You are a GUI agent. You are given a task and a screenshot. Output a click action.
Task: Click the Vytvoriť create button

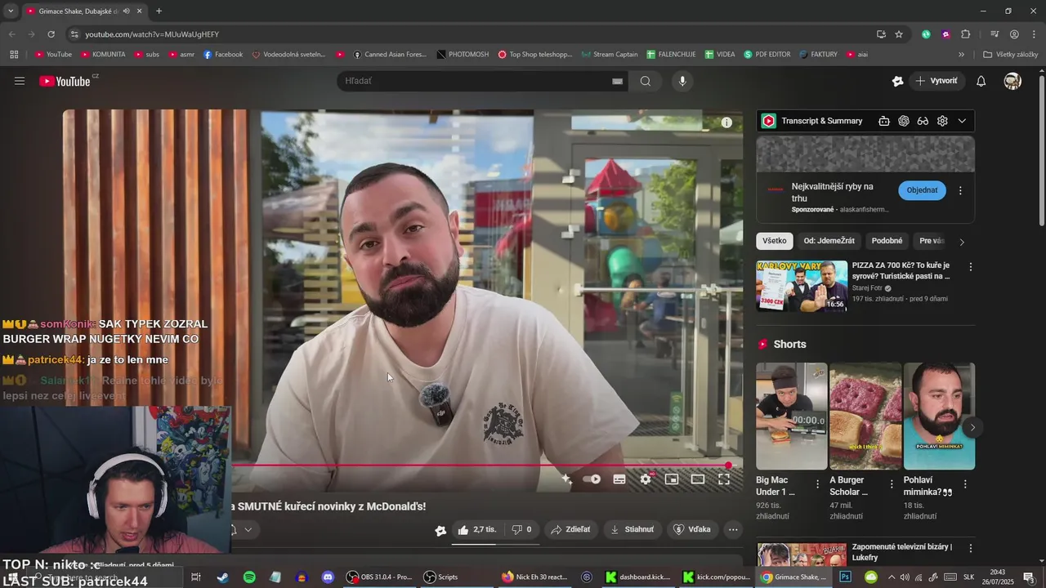coord(937,81)
